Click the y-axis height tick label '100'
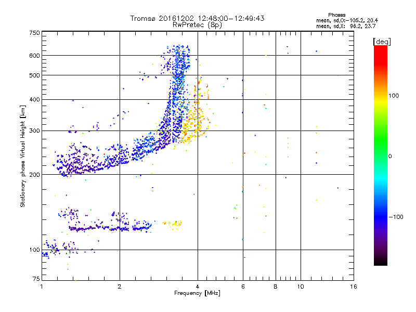Image resolution: width=416 pixels, height=312 pixels. pyautogui.click(x=34, y=250)
